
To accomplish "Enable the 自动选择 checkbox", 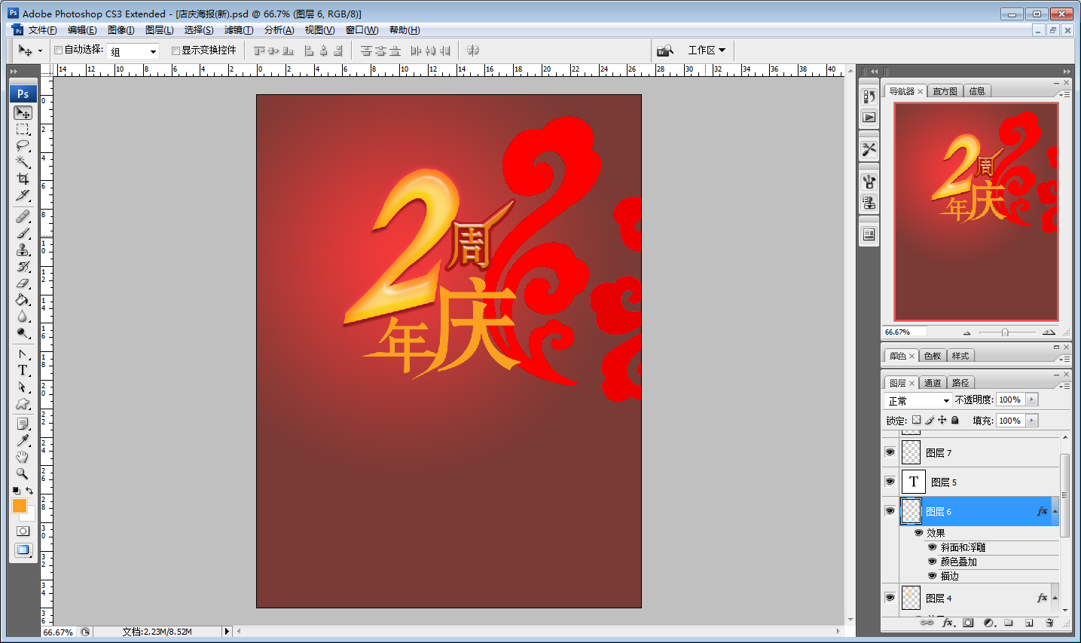I will click(58, 51).
